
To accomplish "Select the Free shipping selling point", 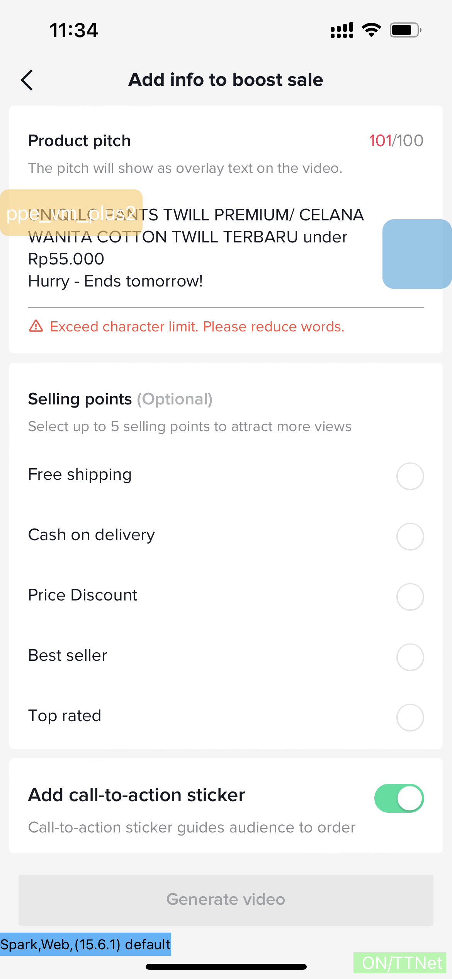I will click(410, 476).
